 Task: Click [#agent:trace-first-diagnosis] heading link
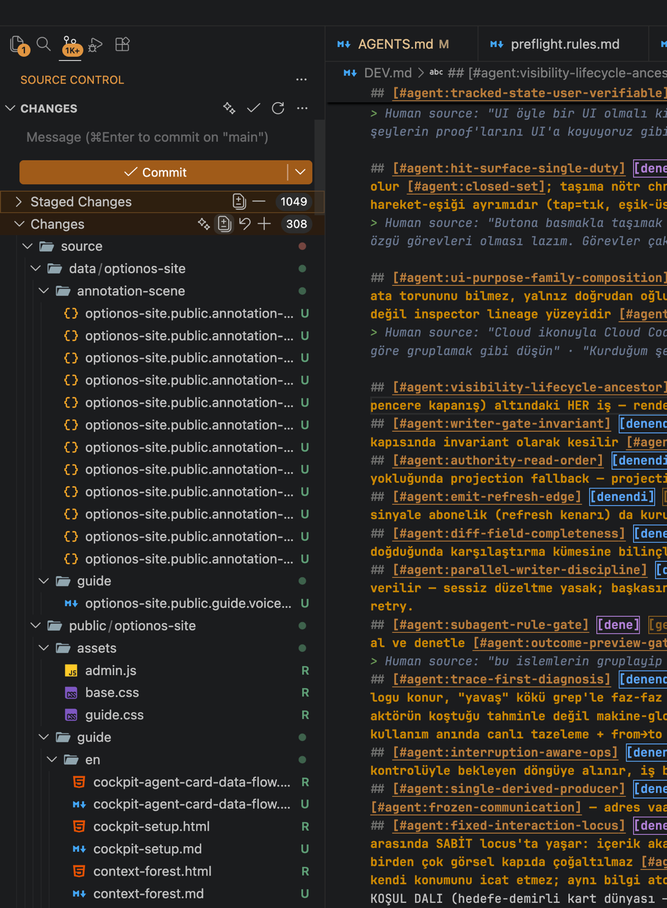(x=501, y=679)
